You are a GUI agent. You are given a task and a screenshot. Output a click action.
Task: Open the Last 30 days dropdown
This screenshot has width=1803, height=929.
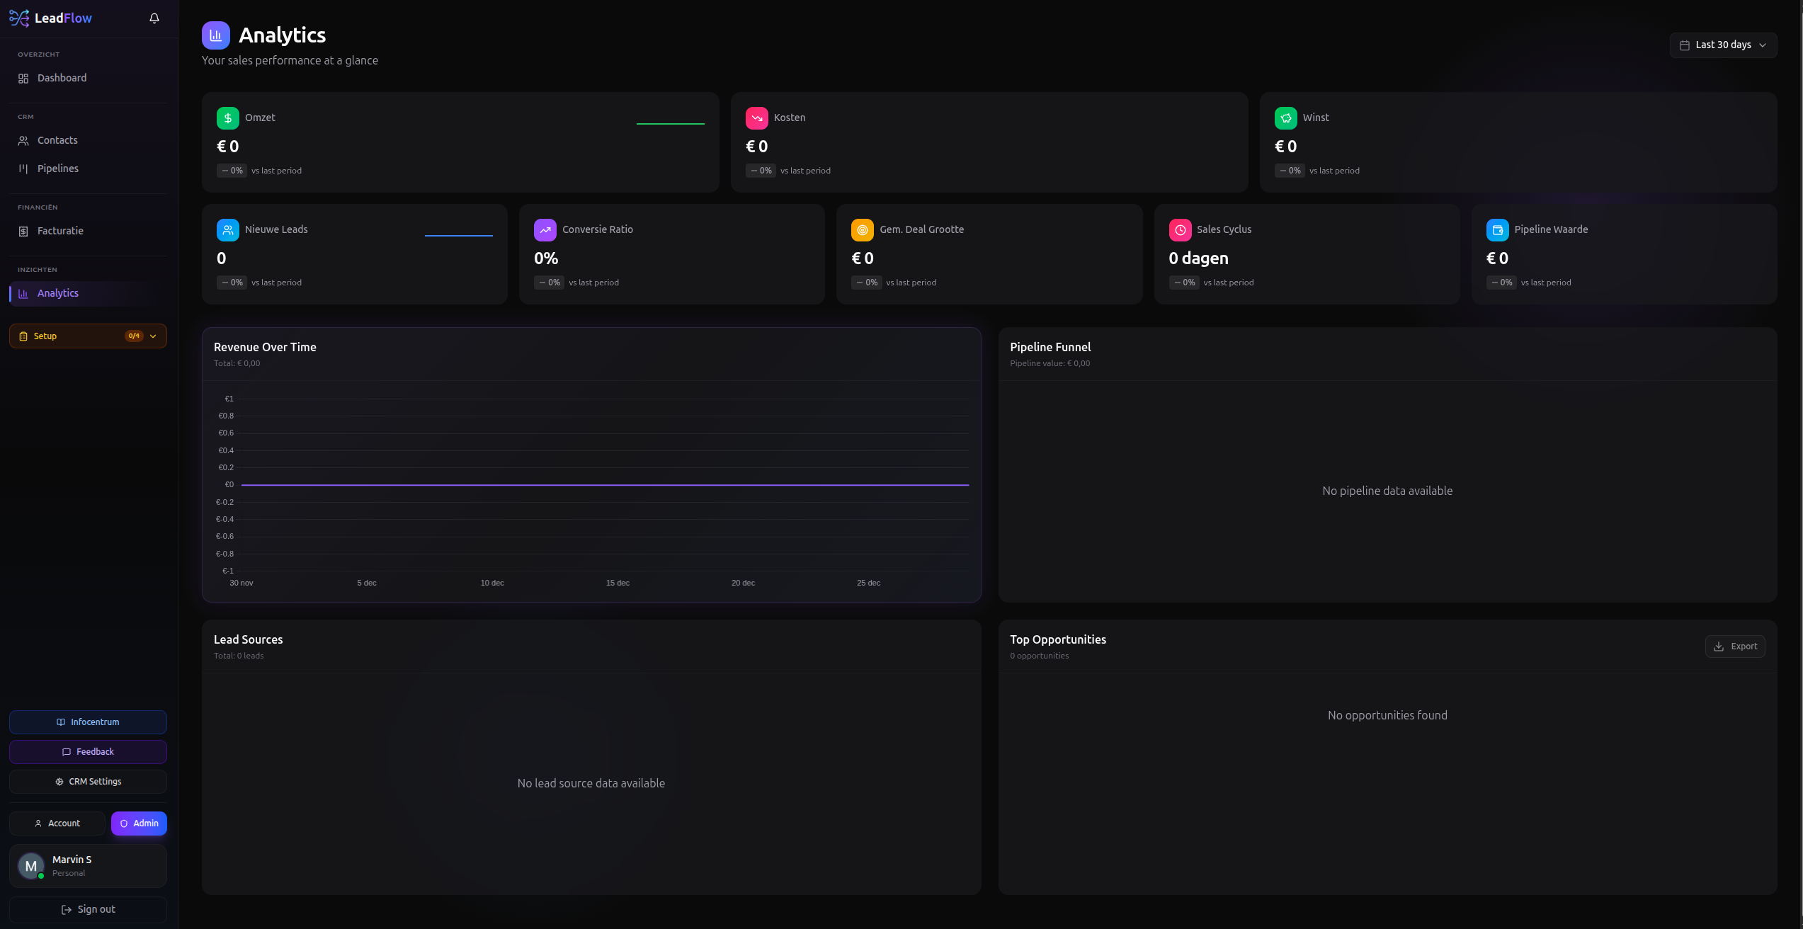click(x=1723, y=45)
